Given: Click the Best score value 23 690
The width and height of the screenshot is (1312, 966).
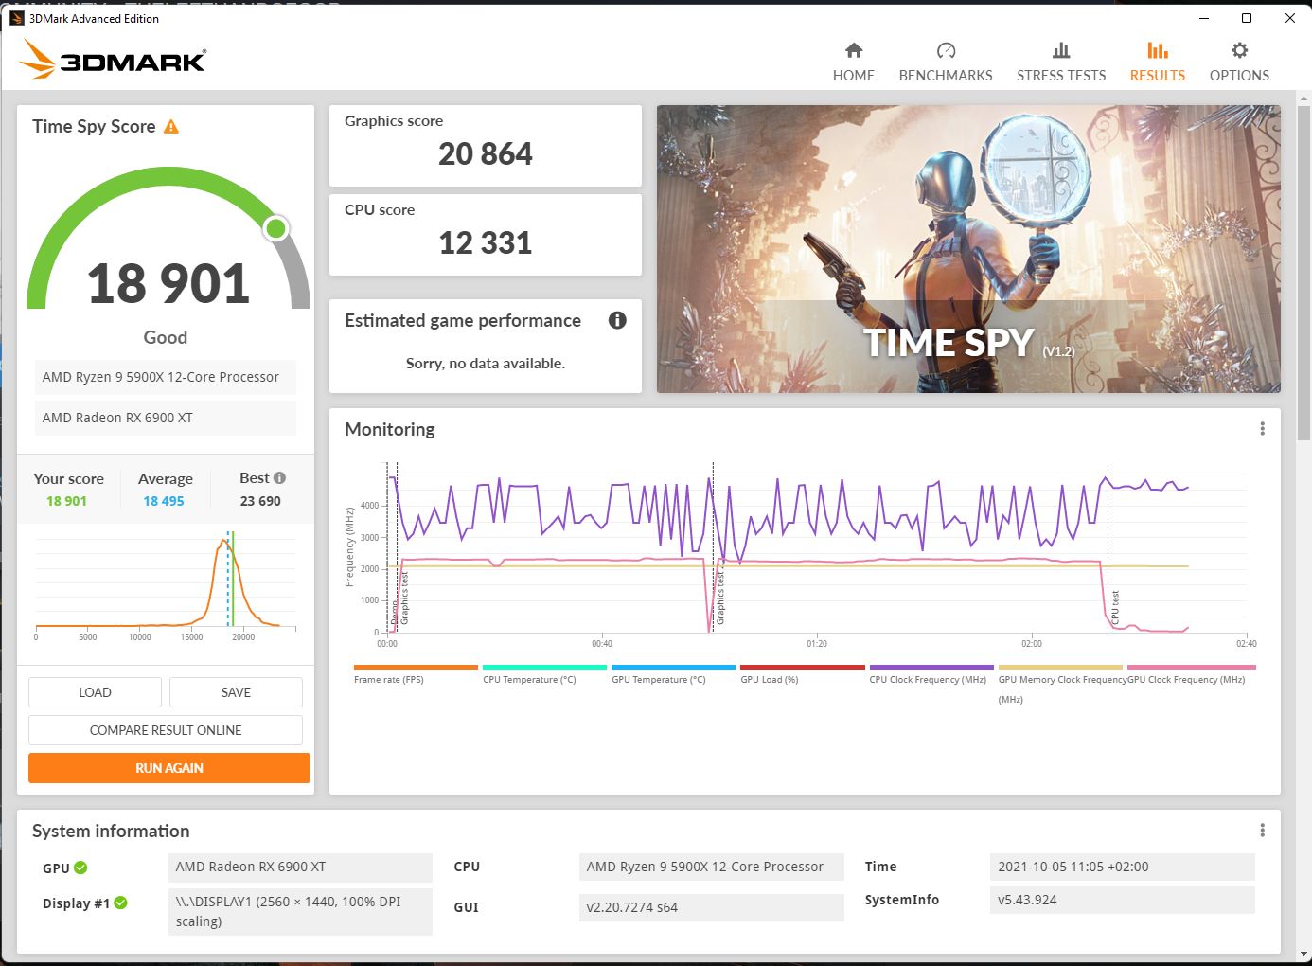Looking at the screenshot, I should click(260, 501).
